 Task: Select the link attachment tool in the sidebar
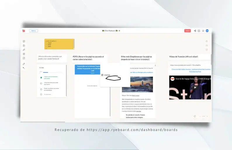pos(24,50)
